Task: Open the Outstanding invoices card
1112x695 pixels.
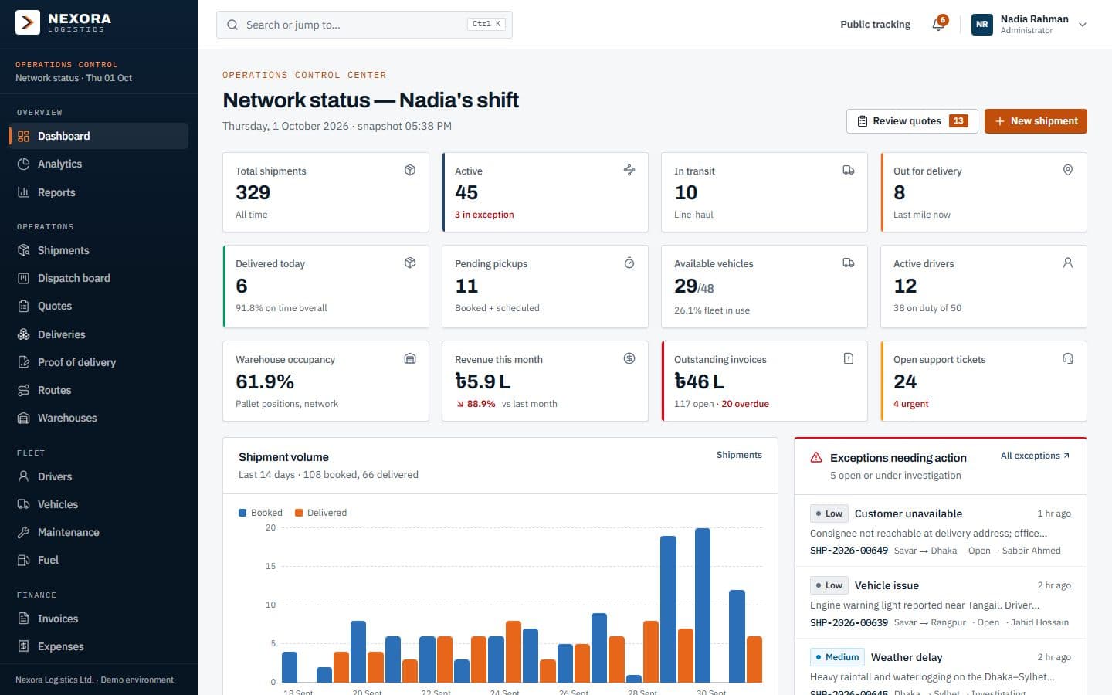Action: [764, 381]
